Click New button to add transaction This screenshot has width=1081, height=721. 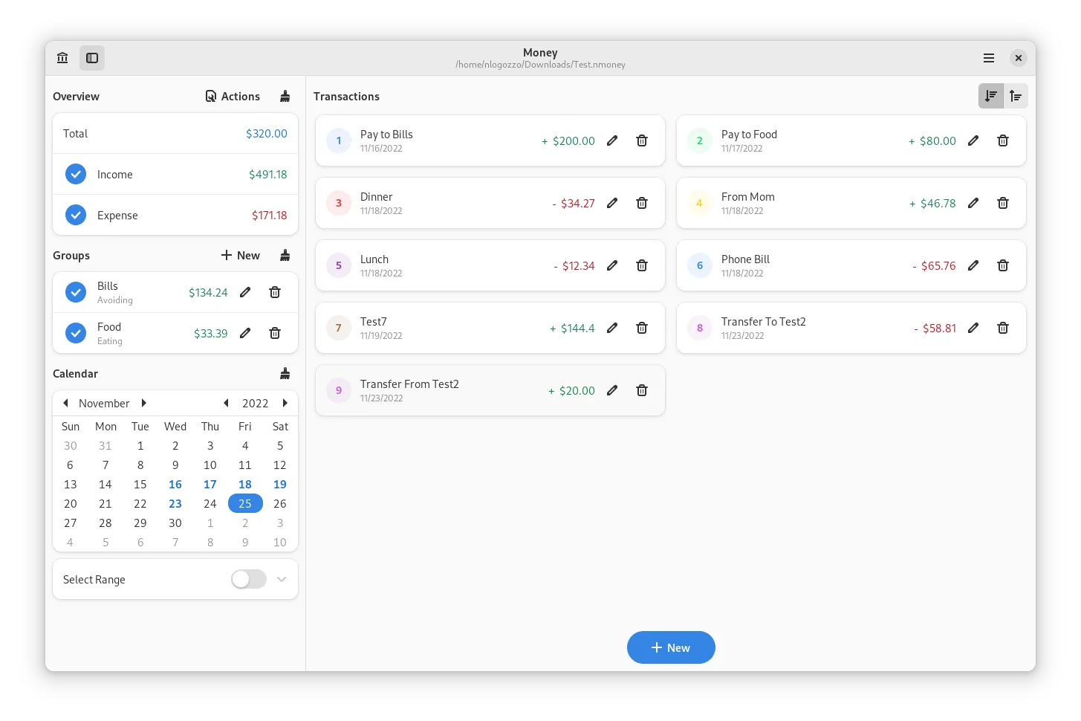pyautogui.click(x=671, y=648)
